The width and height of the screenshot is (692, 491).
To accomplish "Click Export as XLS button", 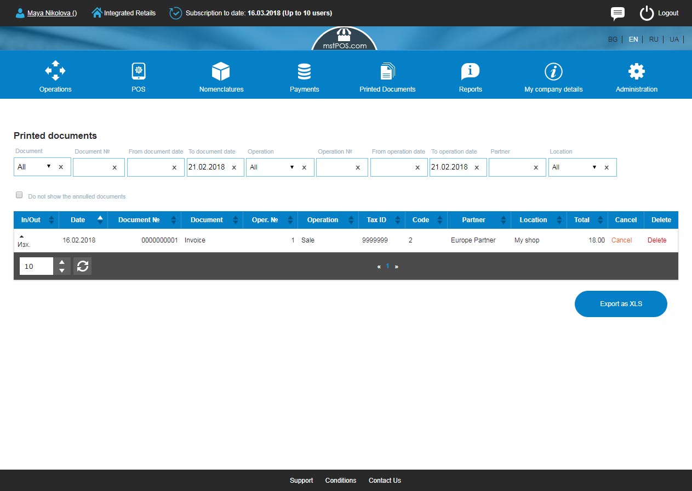I will pyautogui.click(x=621, y=304).
